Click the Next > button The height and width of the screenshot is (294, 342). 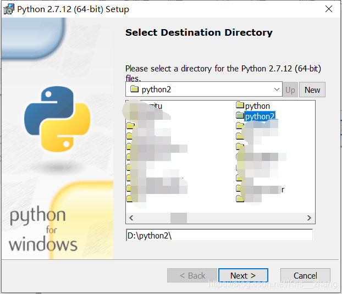click(x=243, y=275)
